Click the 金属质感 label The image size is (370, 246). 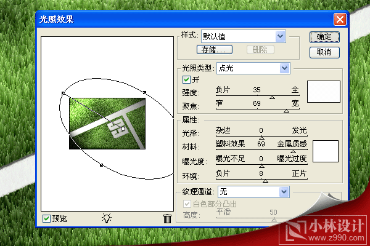click(292, 143)
